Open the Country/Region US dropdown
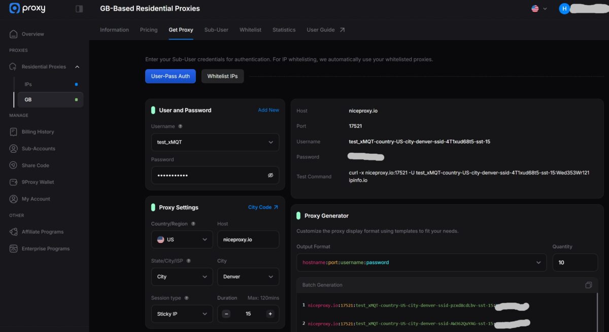 [182, 239]
